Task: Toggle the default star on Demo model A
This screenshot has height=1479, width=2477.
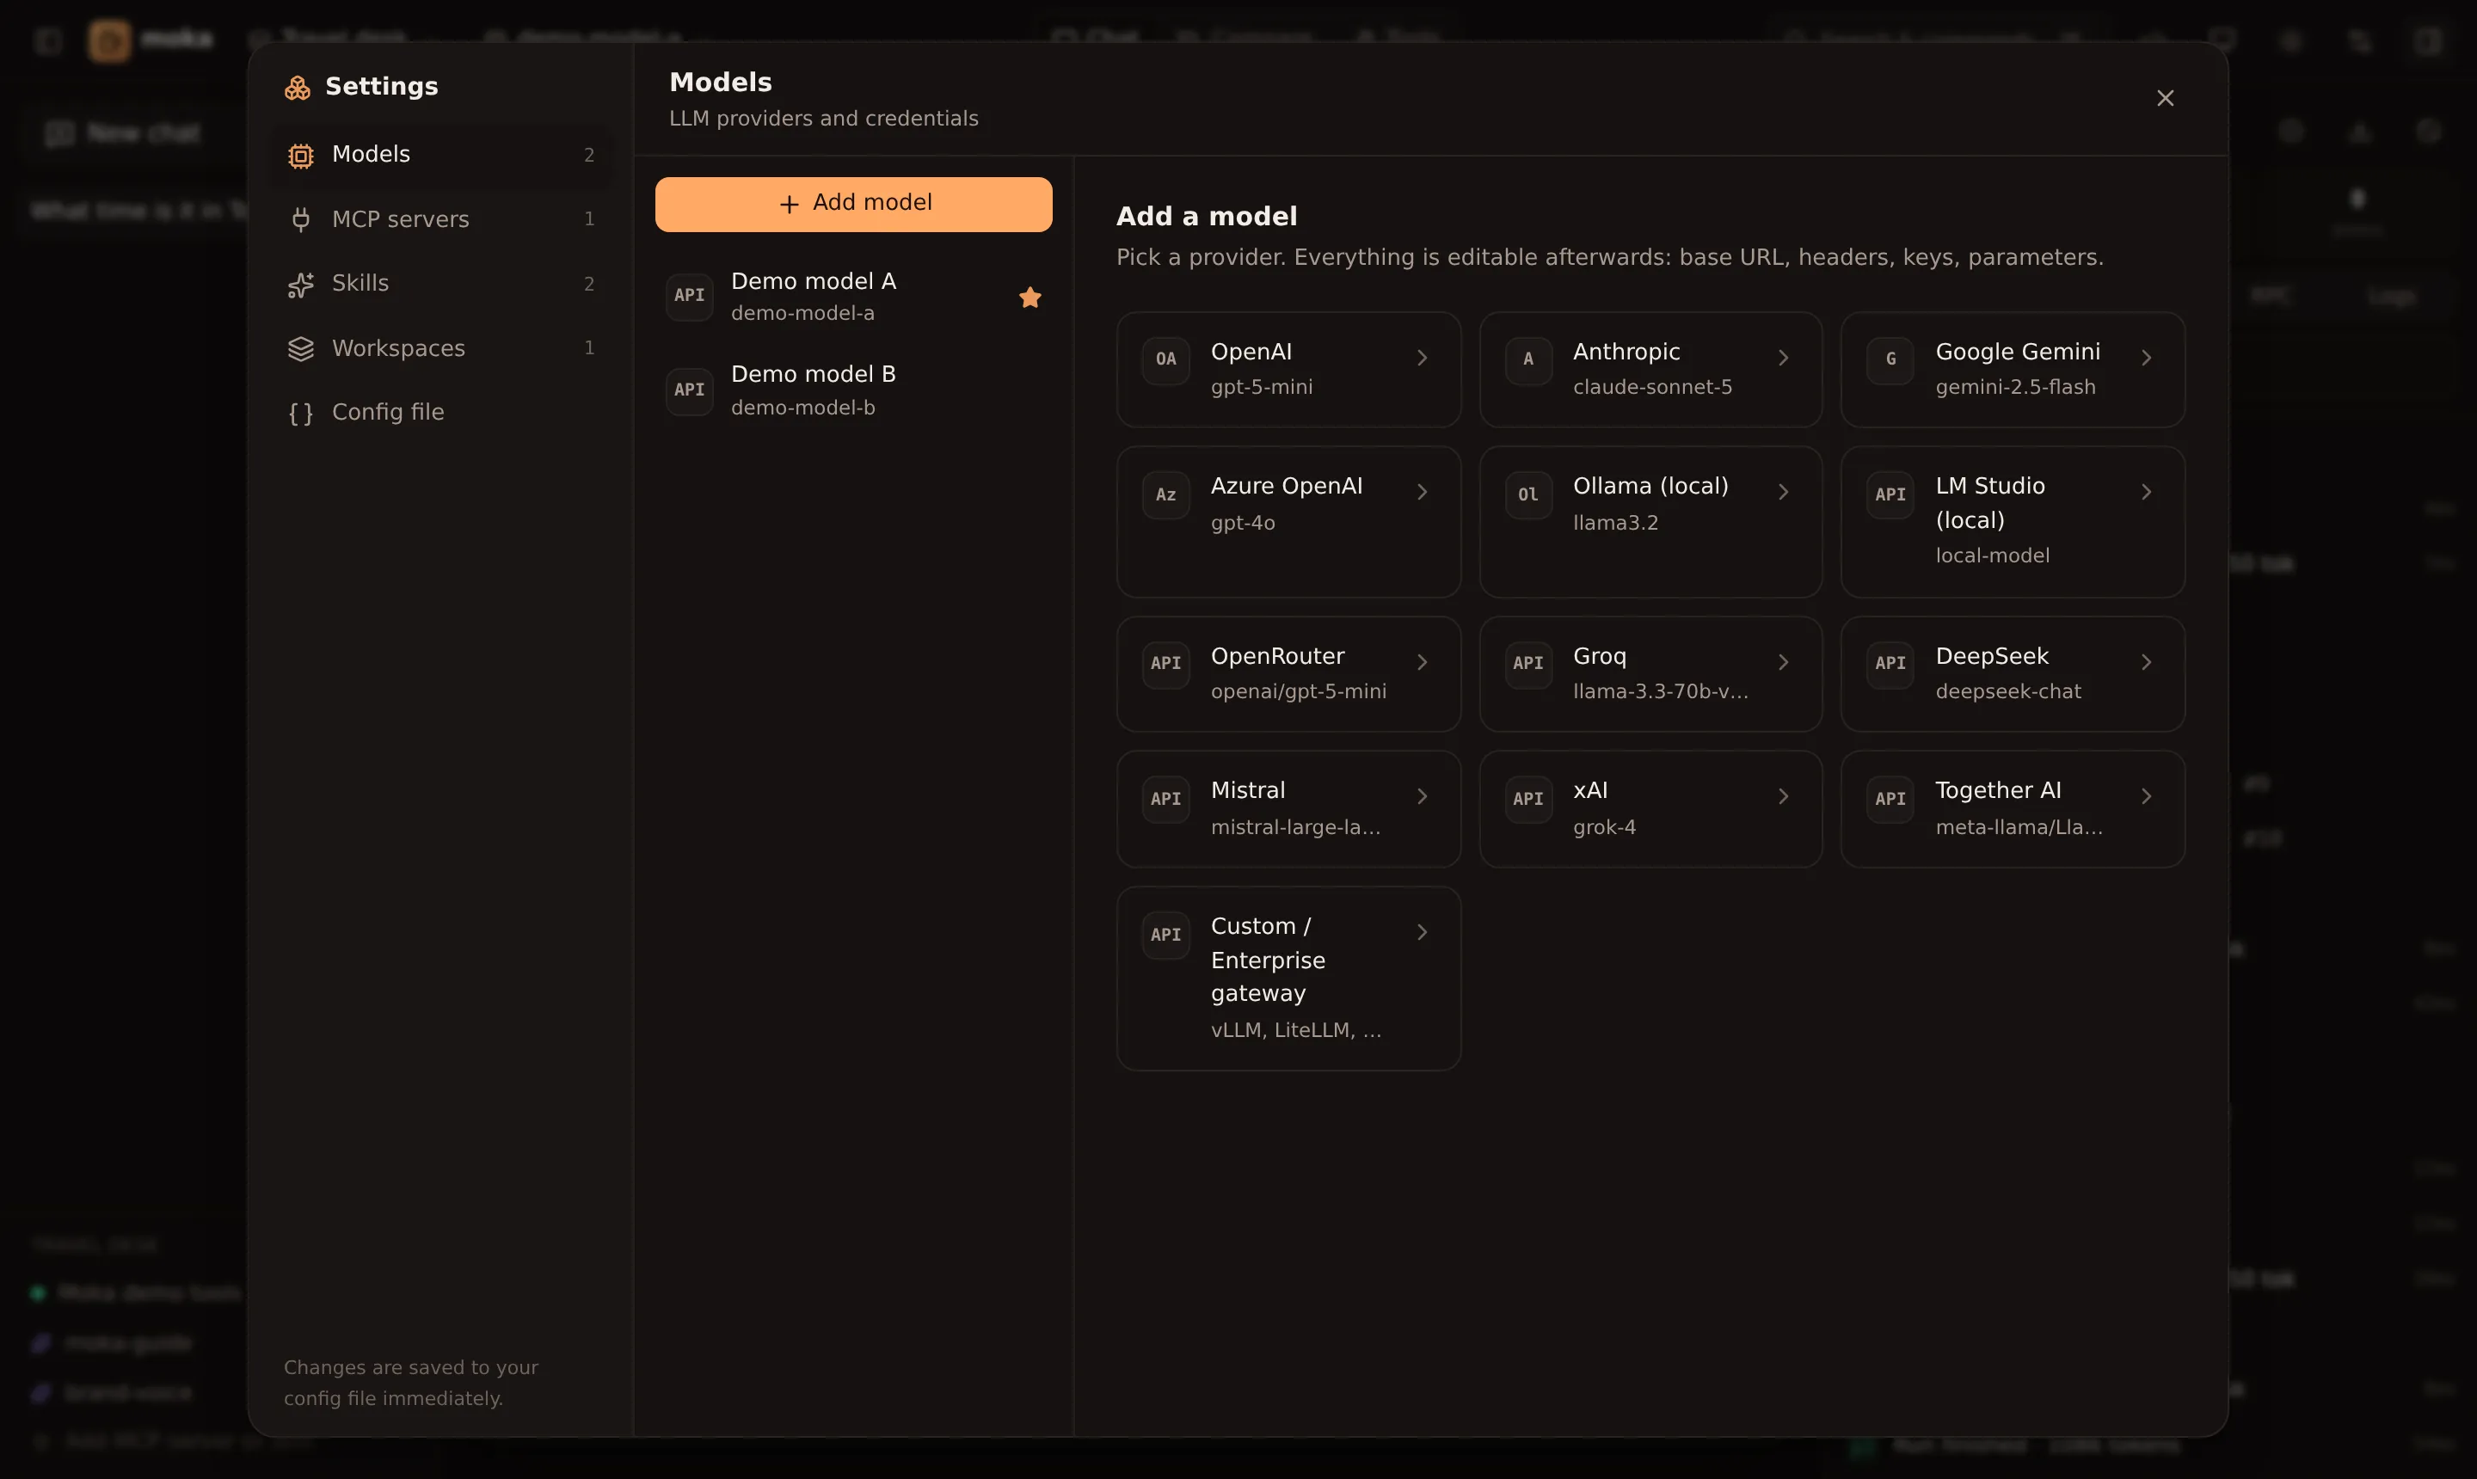Action: [1030, 297]
